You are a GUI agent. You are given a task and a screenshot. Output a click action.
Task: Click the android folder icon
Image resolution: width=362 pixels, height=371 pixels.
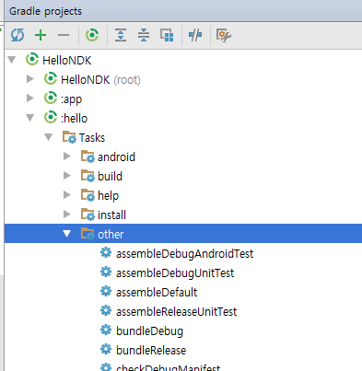(x=88, y=157)
